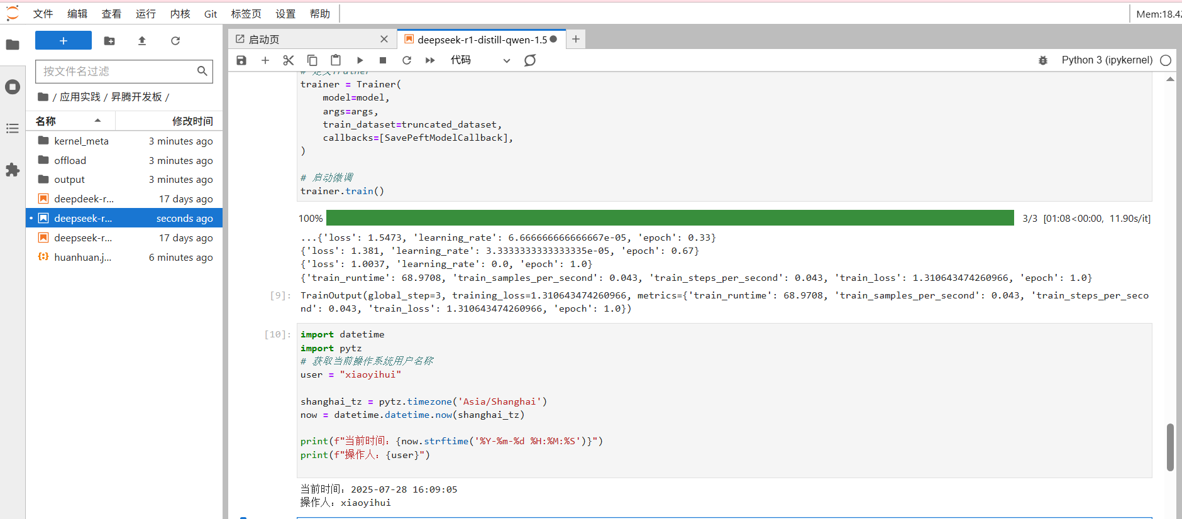This screenshot has width=1182, height=519.
Task: Open the table of contents panel
Action: click(13, 128)
